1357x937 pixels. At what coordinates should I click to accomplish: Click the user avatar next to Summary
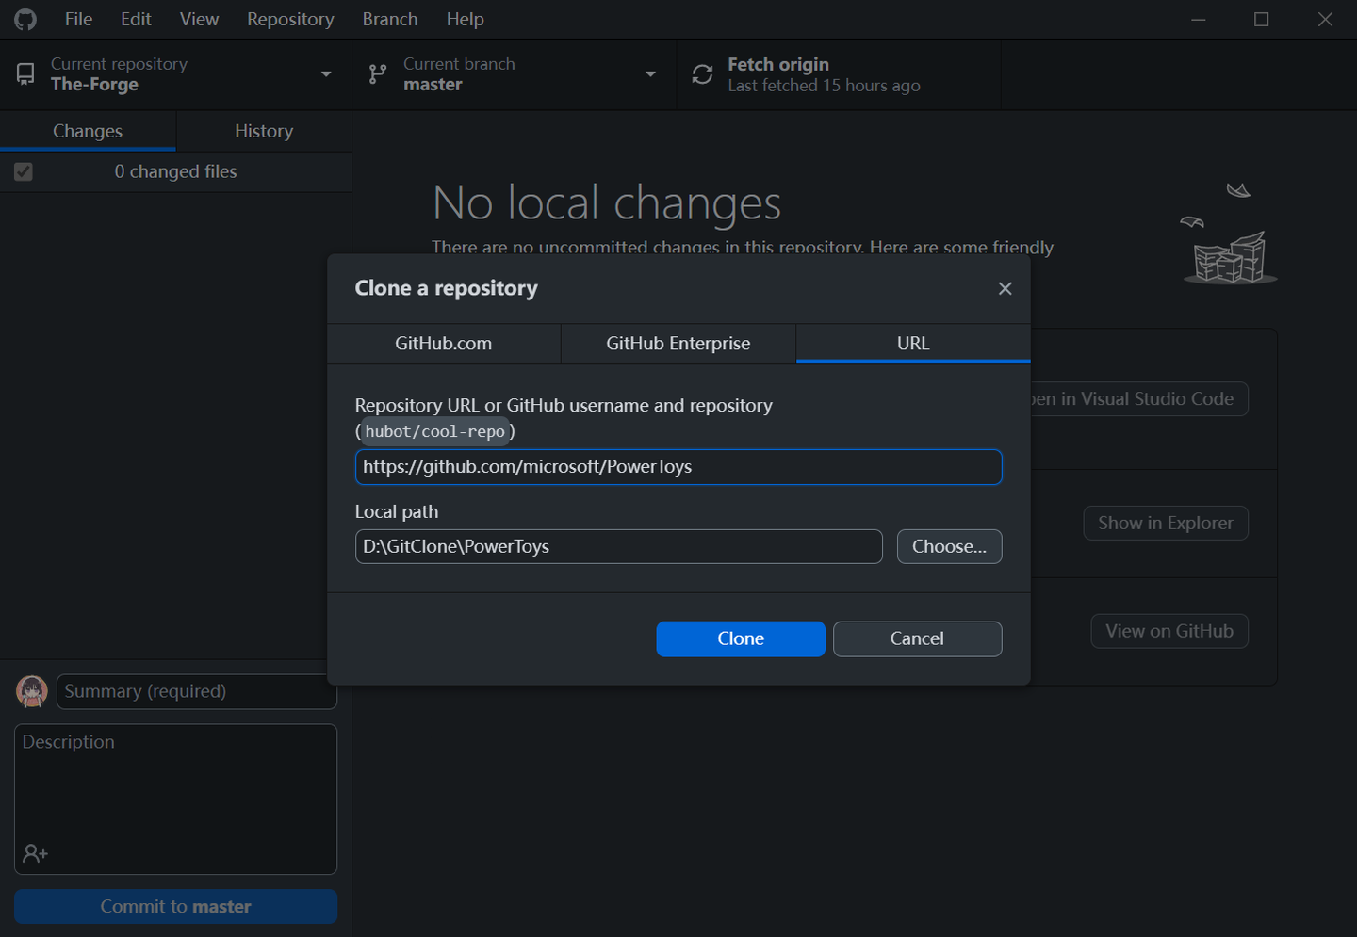32,691
